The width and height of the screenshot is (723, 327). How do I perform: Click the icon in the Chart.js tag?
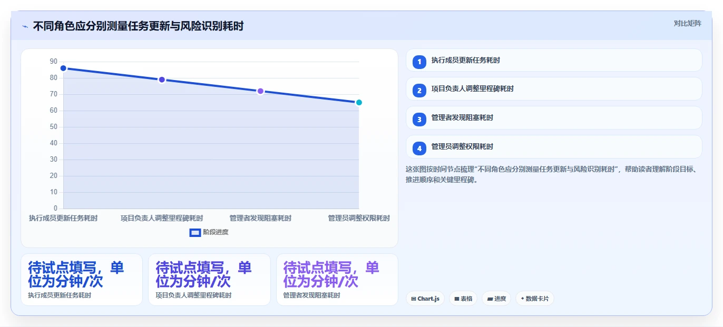(x=414, y=299)
